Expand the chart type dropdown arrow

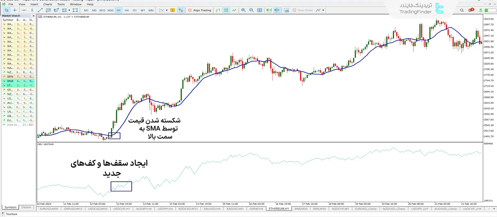click(167, 10)
